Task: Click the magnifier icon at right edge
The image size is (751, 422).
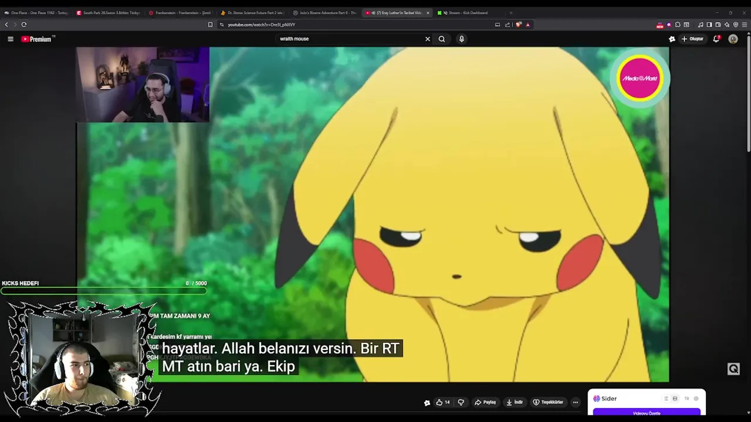Action: point(733,369)
